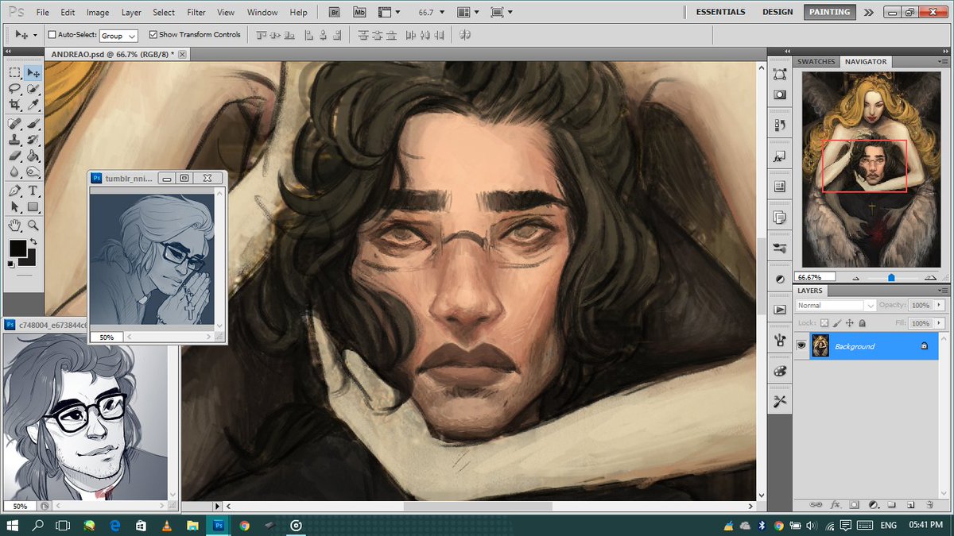Select the Eyedropper tool
954x536 pixels.
[33, 104]
